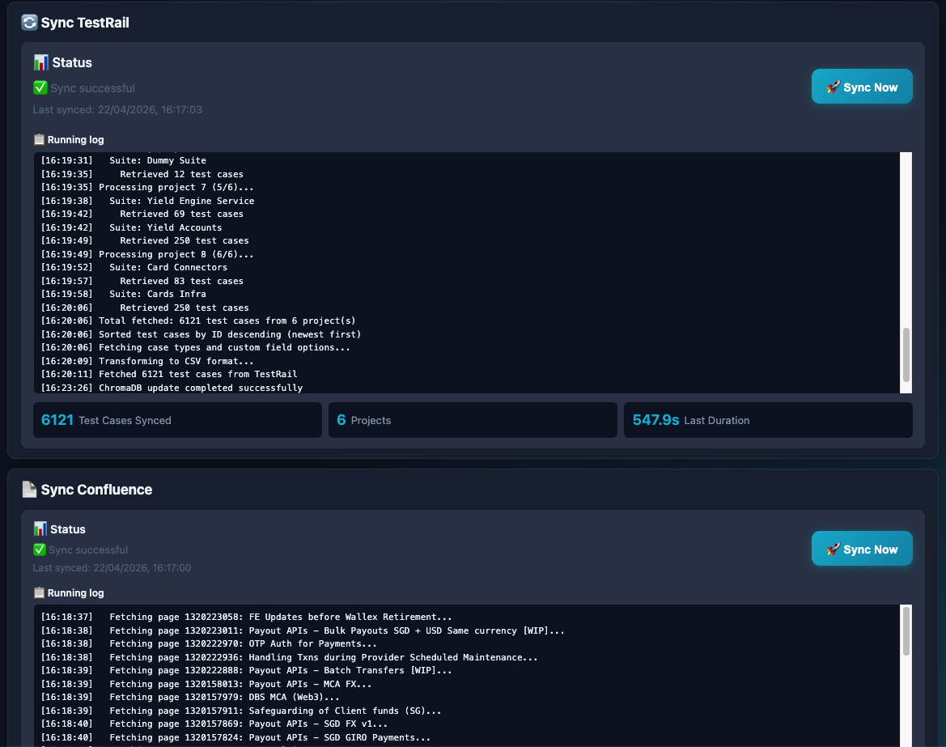Viewport: 946px width, 747px height.
Task: Click log line 'Suite: Yield Accounts'
Action: pos(132,227)
